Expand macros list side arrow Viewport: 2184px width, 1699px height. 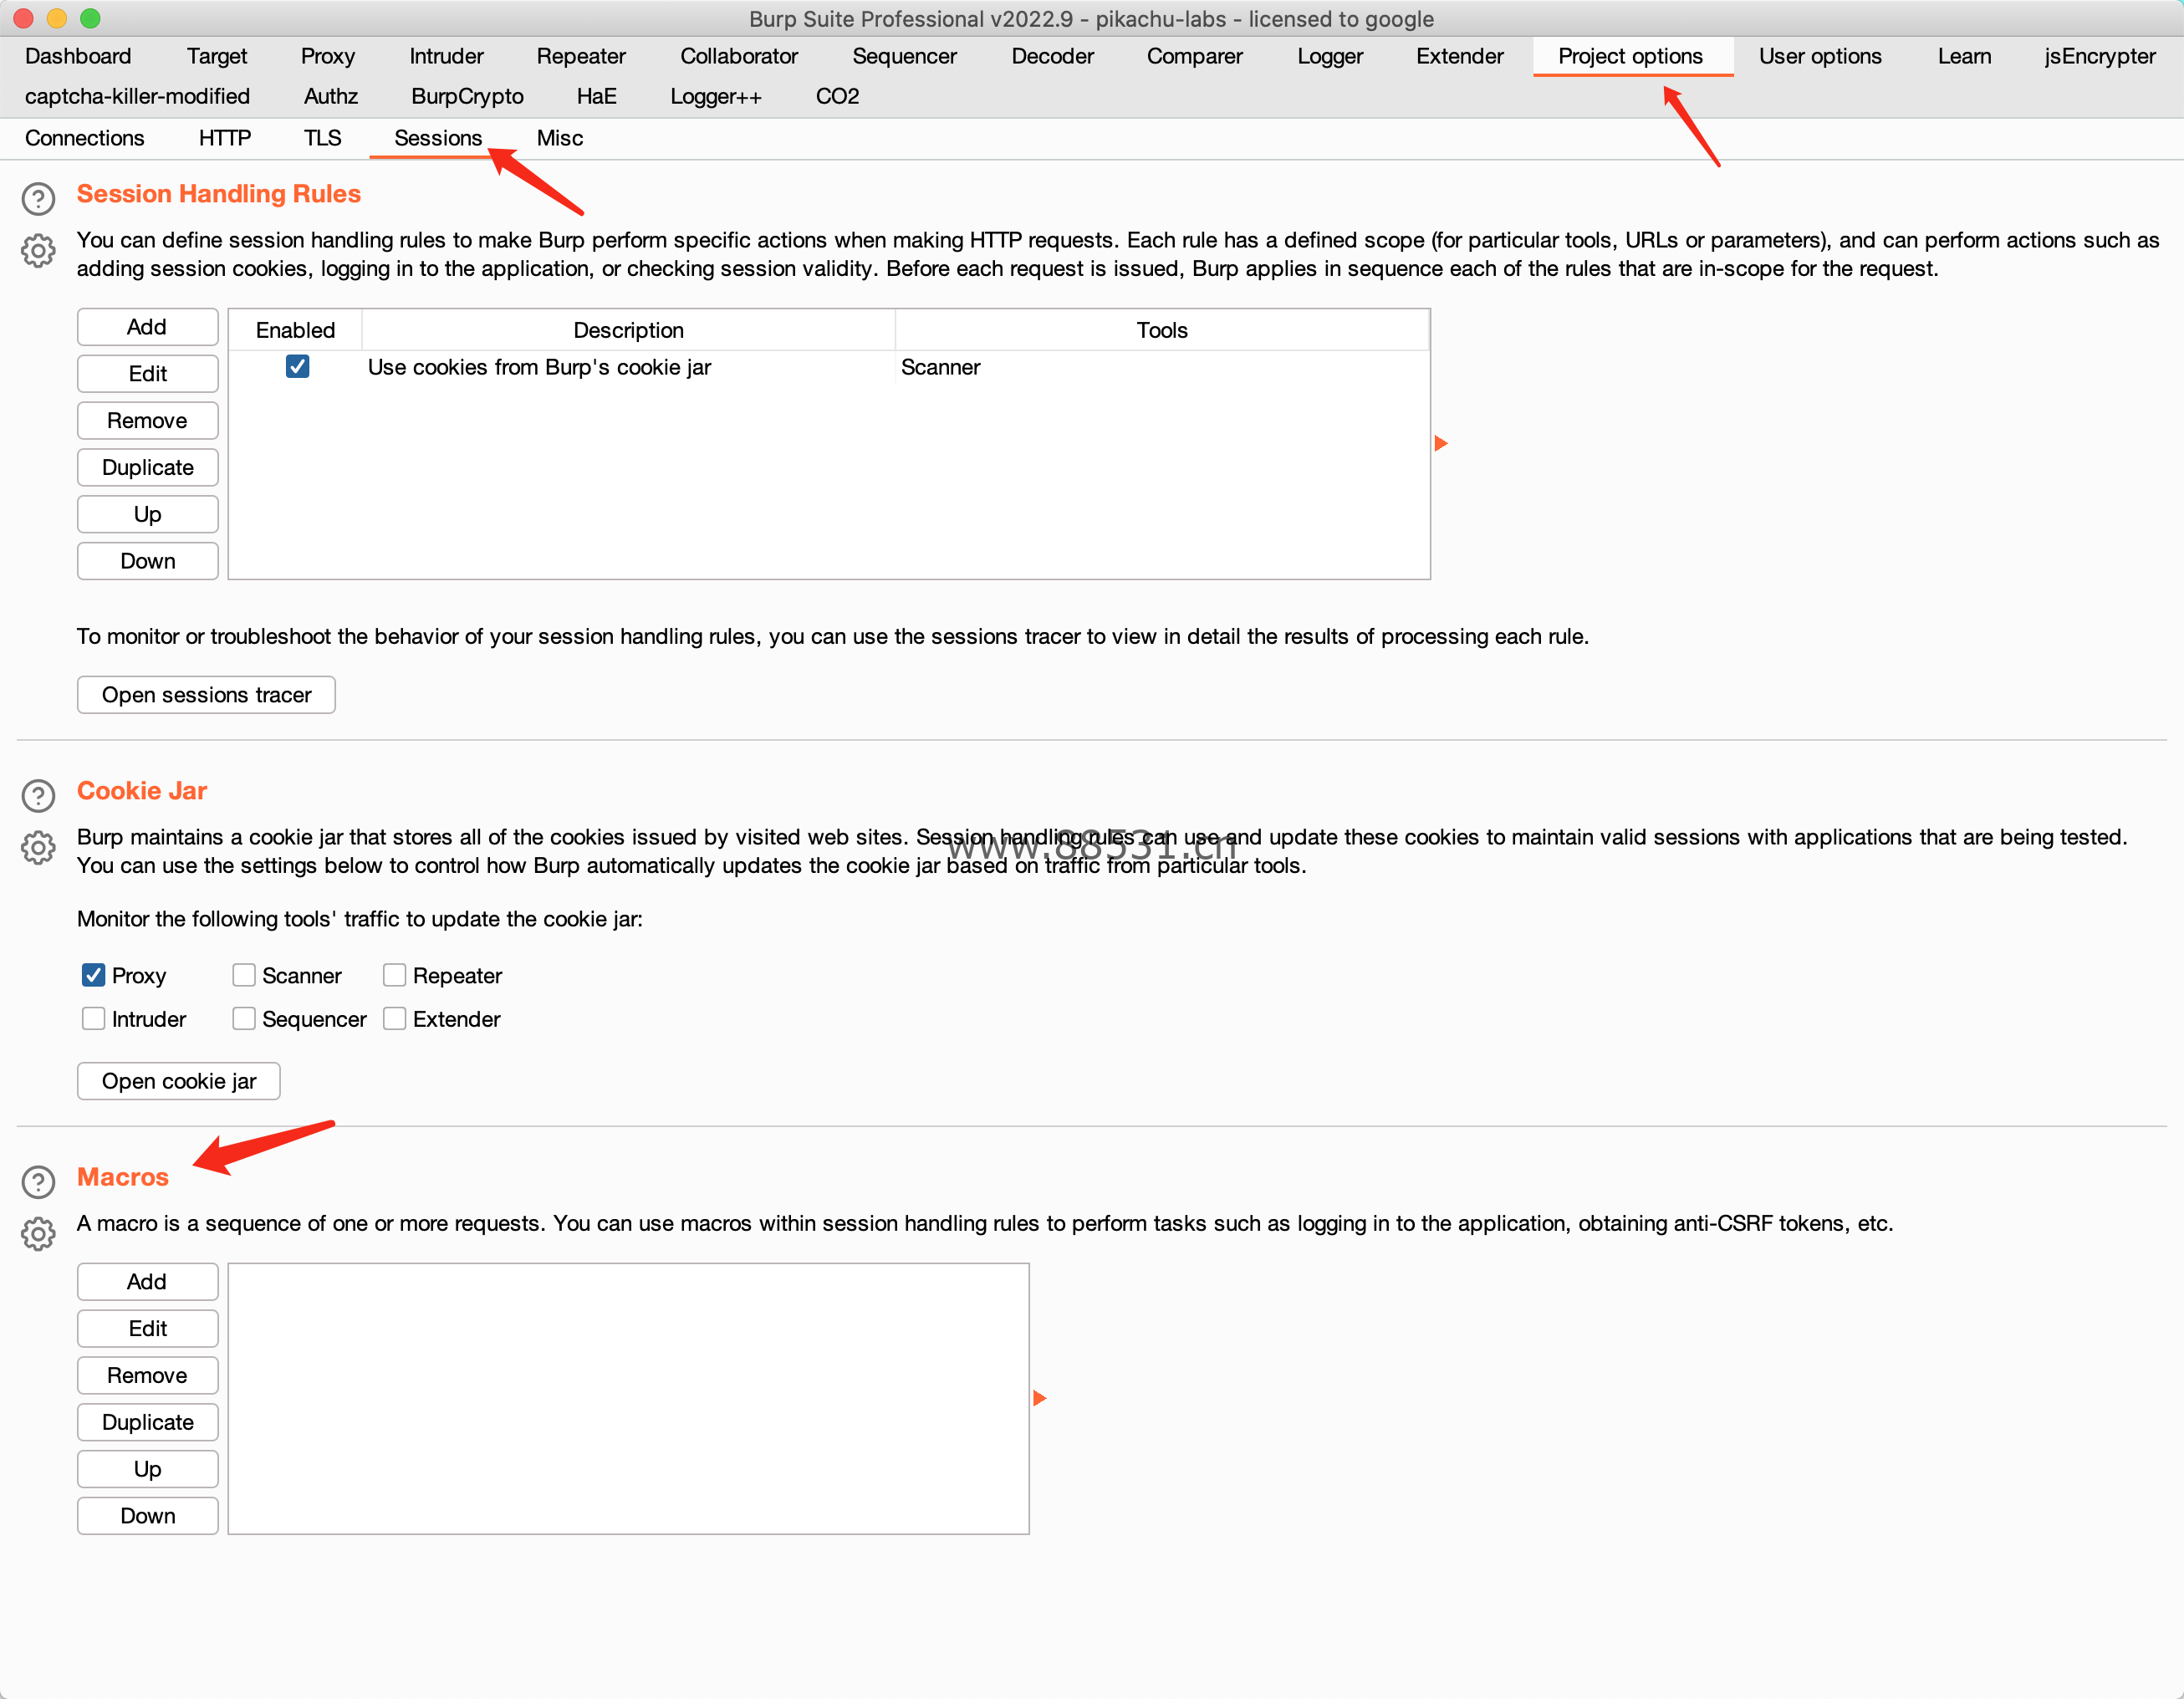tap(1040, 1398)
